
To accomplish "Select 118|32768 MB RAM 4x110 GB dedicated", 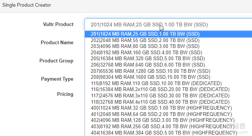I will 168,102.
